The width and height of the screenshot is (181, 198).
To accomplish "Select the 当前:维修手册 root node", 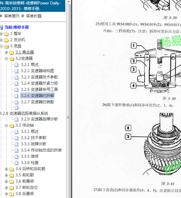I will click(17, 27).
